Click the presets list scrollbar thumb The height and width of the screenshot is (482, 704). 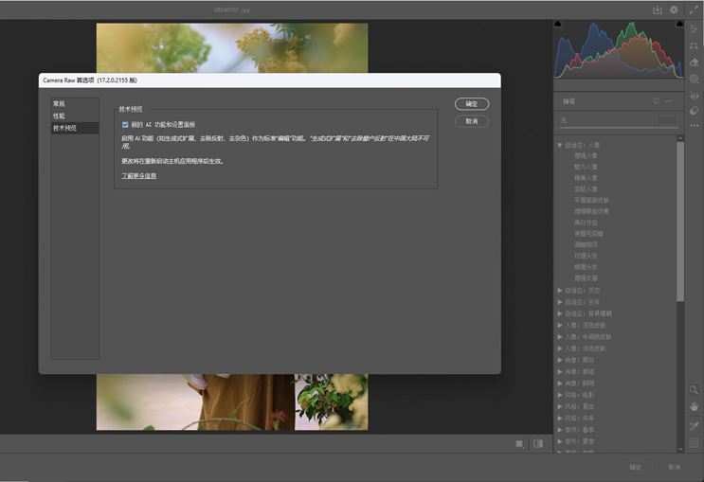click(x=680, y=222)
